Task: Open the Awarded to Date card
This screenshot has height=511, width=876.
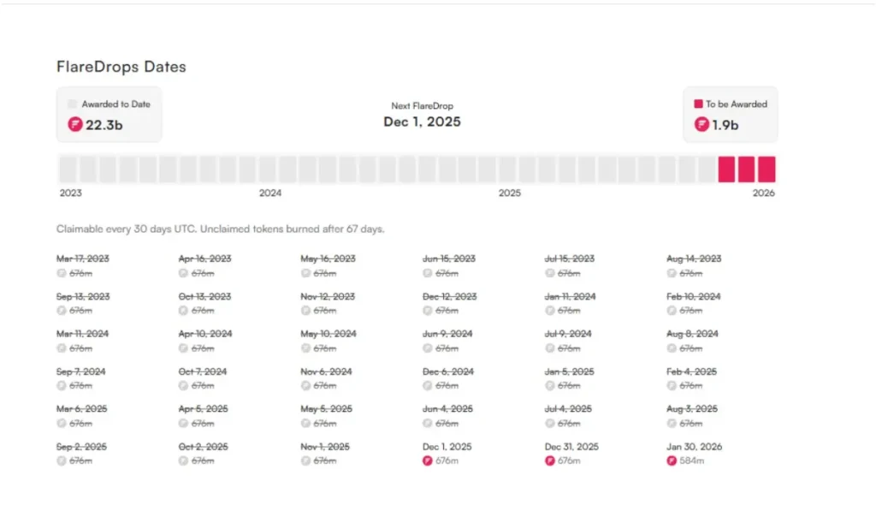Action: (109, 115)
